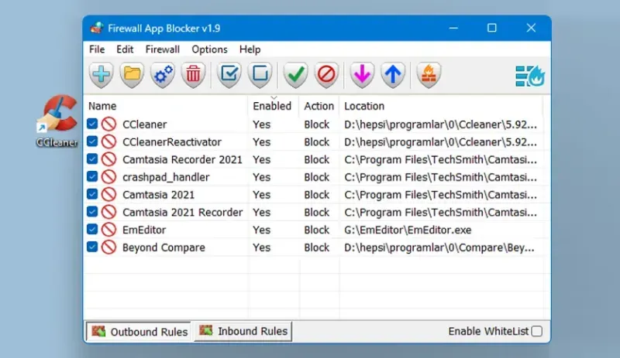Sort by the Enabled column header
This screenshot has width=620, height=358.
[274, 106]
